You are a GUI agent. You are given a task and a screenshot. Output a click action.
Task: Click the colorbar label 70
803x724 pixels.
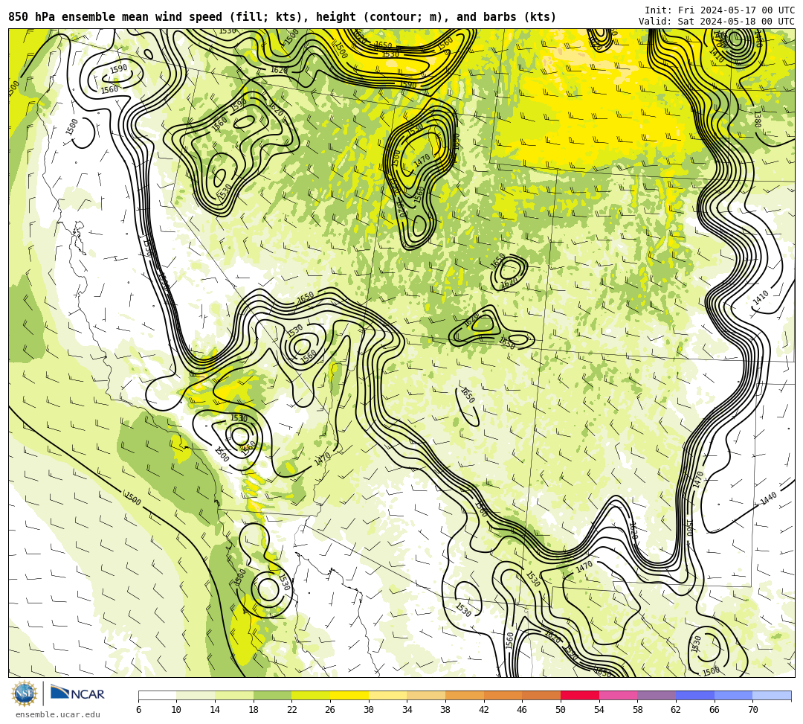pos(752,710)
